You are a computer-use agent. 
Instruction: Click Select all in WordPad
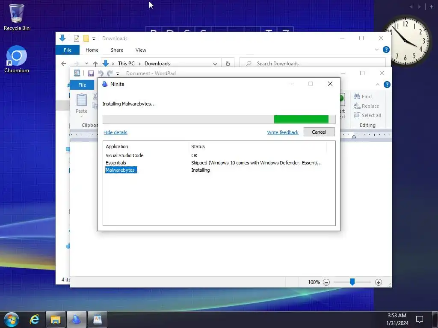tap(367, 115)
